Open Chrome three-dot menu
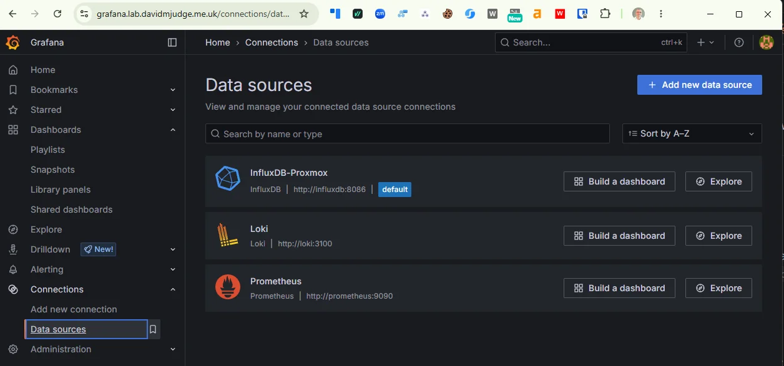Viewport: 784px width, 366px height. click(x=661, y=14)
